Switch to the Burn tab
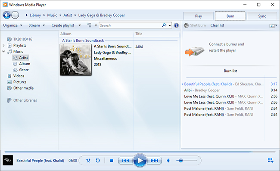The width and height of the screenshot is (280, 171). (x=230, y=16)
